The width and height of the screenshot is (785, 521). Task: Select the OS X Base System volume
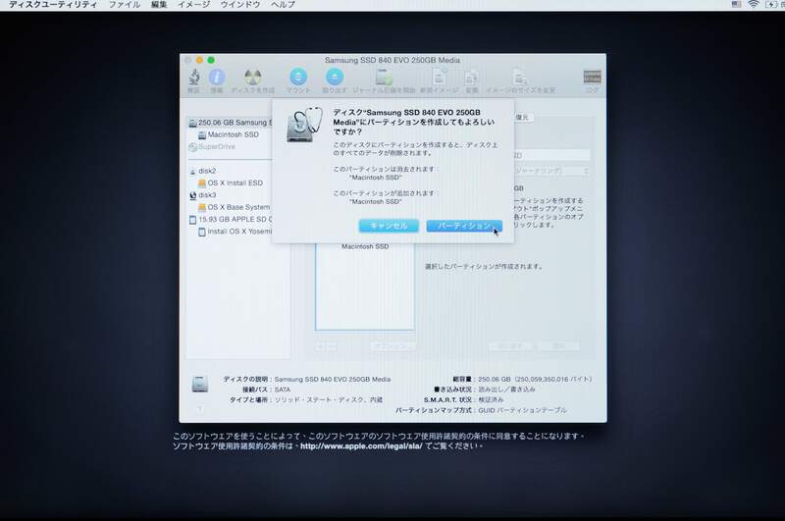point(234,207)
